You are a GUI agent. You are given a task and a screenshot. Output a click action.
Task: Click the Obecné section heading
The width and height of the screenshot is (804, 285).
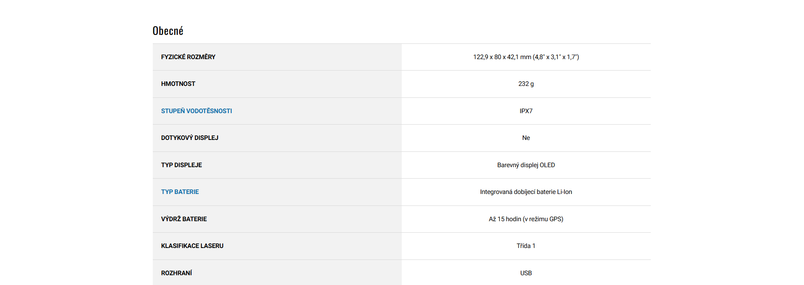click(168, 31)
